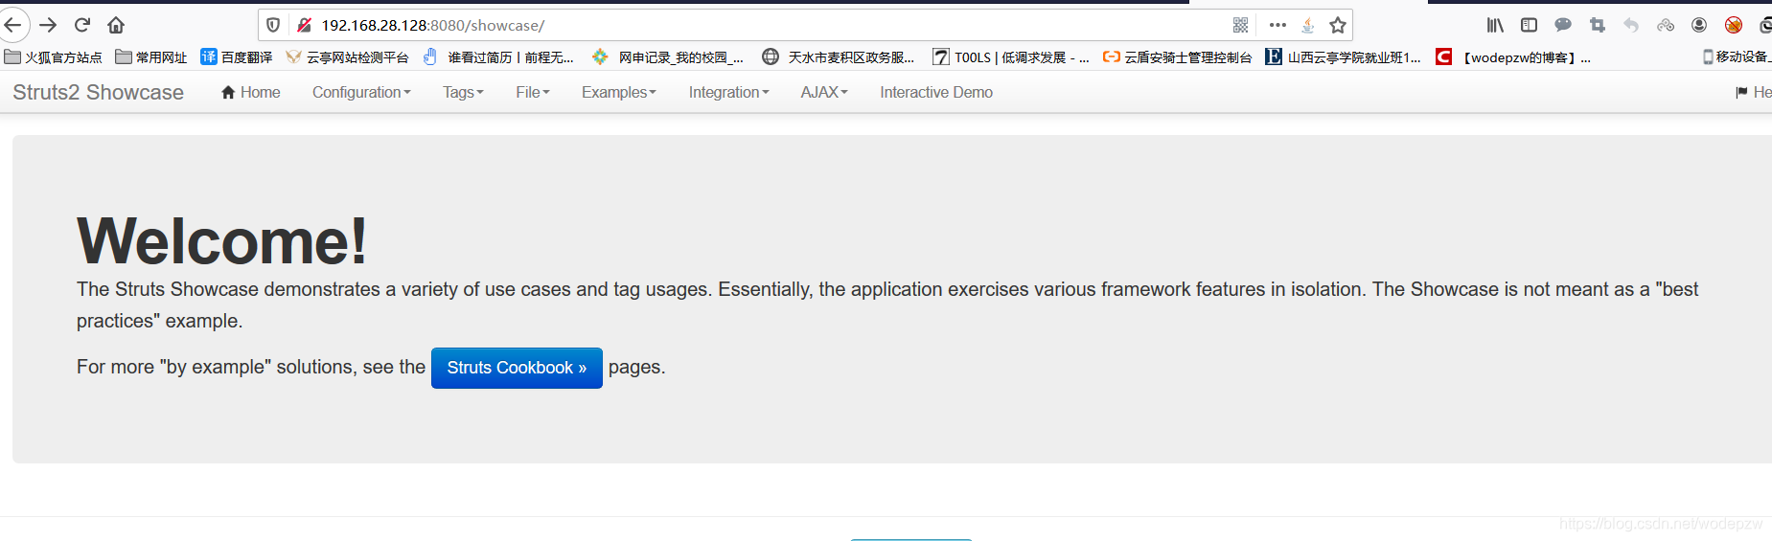Open 云亭网站检测平台 bookmark

(x=347, y=57)
